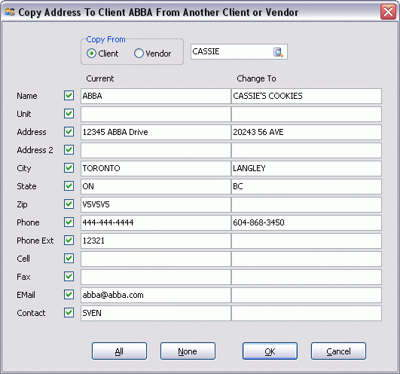
Task: Click the Change To Zip field
Action: pyautogui.click(x=307, y=204)
